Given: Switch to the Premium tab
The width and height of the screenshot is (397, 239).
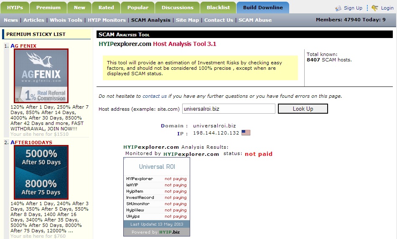Looking at the screenshot, I should coord(48,8).
